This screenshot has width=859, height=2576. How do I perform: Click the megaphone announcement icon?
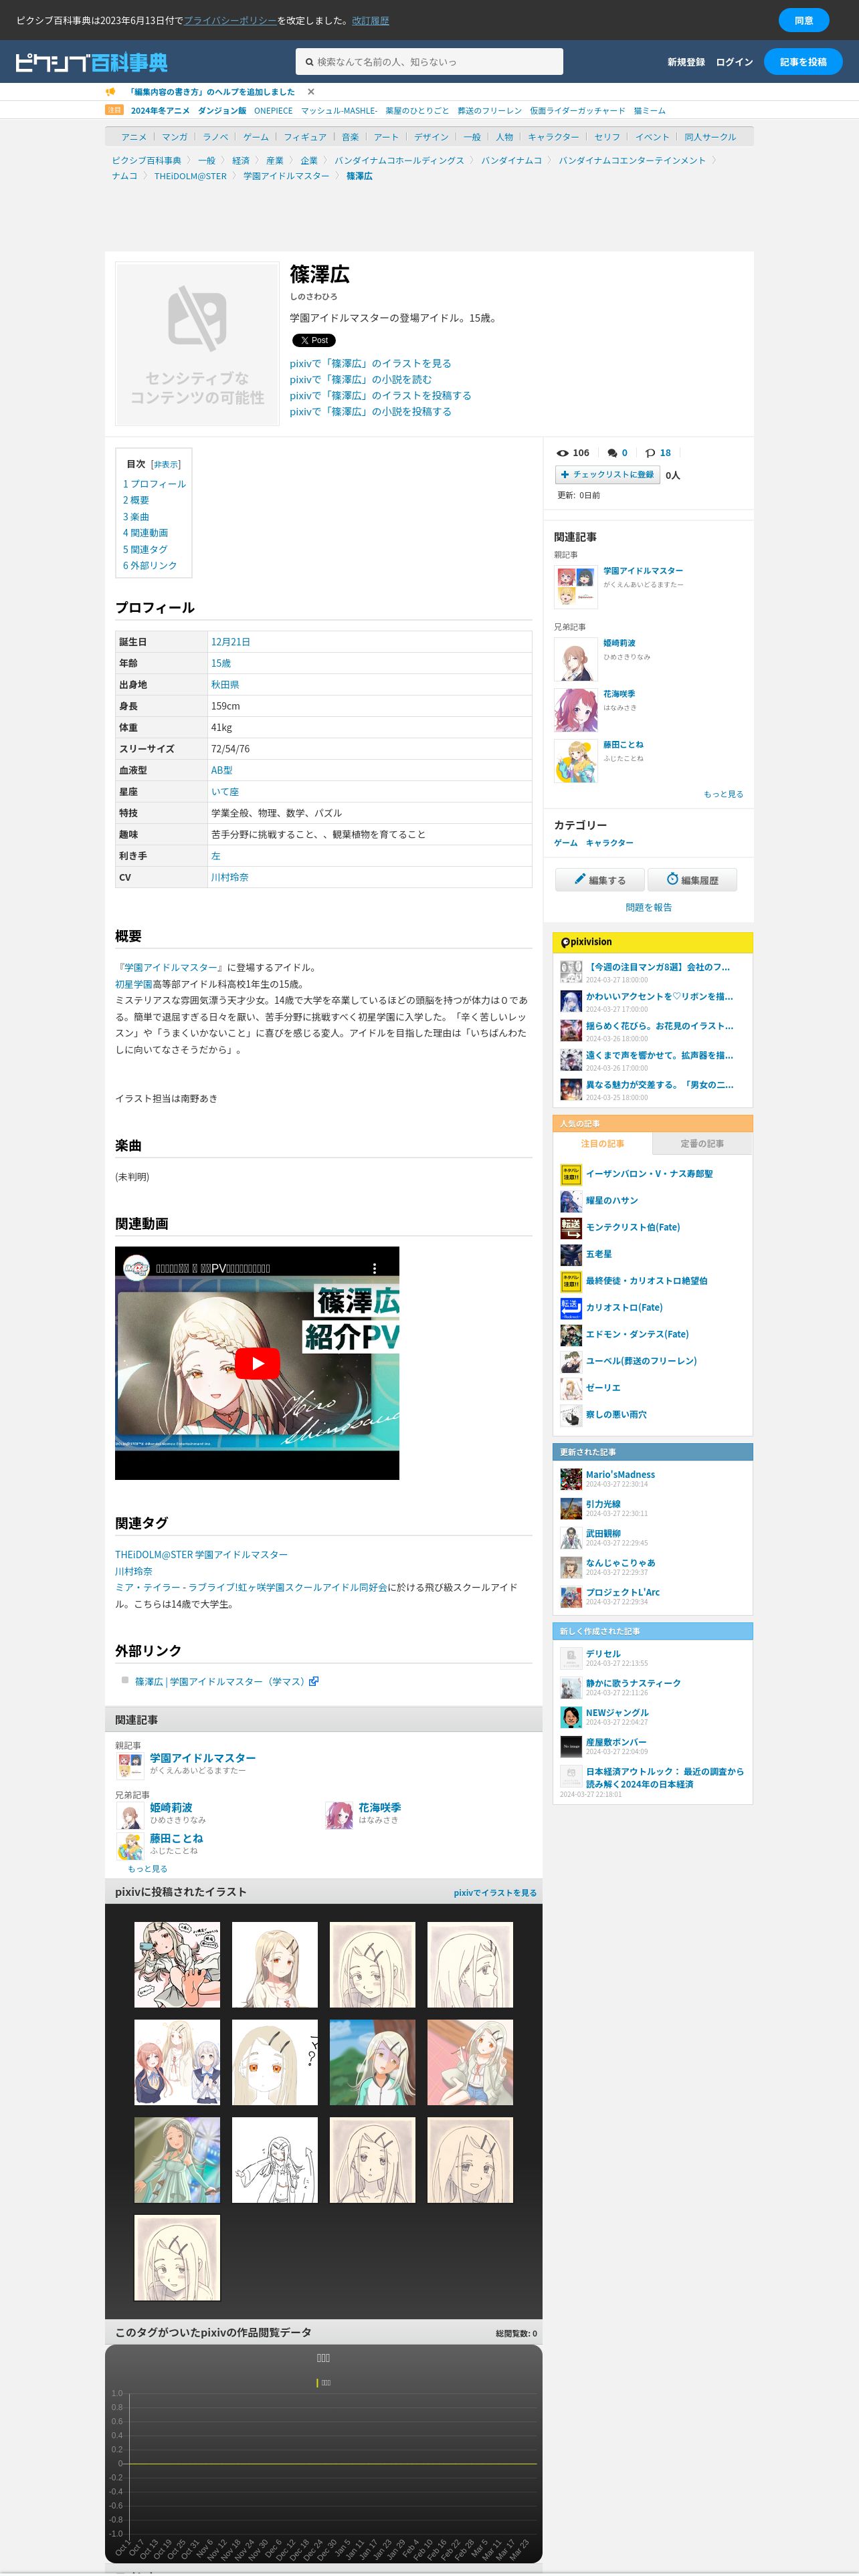tap(111, 92)
